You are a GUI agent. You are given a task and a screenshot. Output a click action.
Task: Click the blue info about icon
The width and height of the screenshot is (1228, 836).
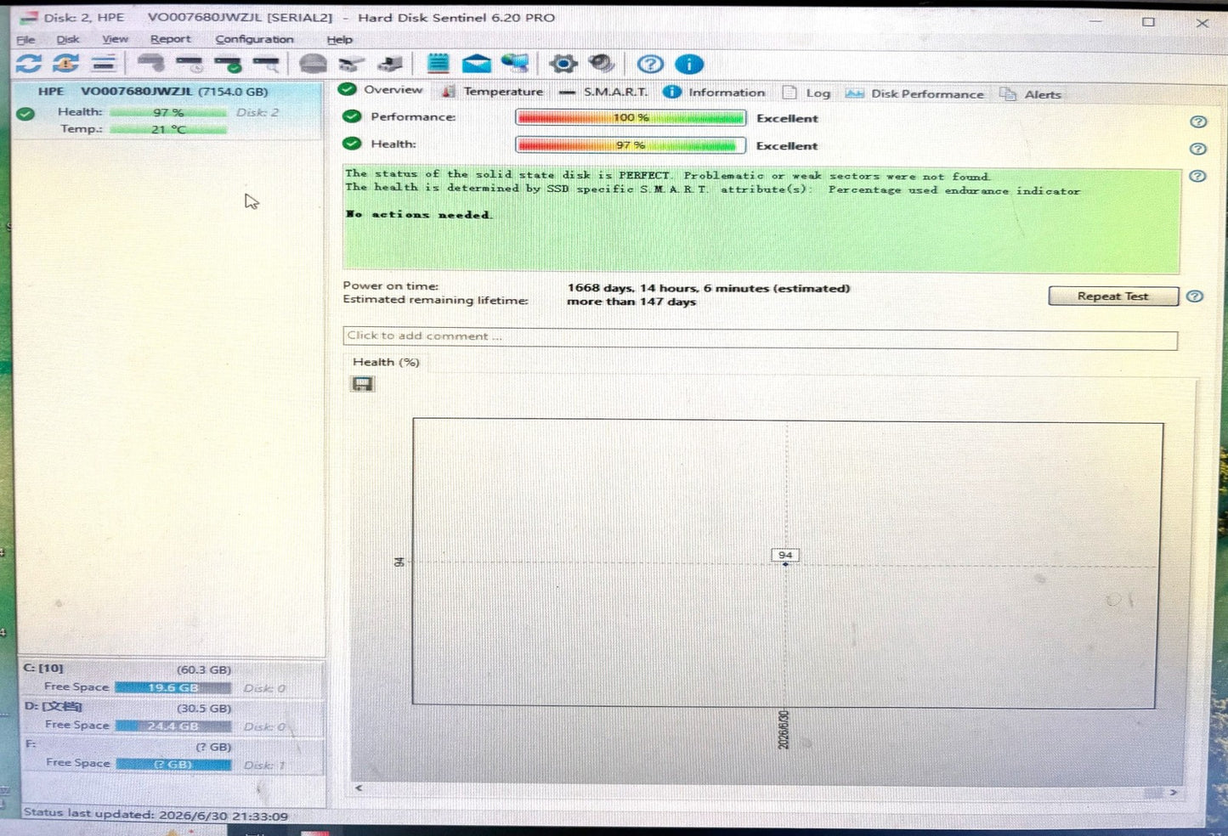(689, 65)
